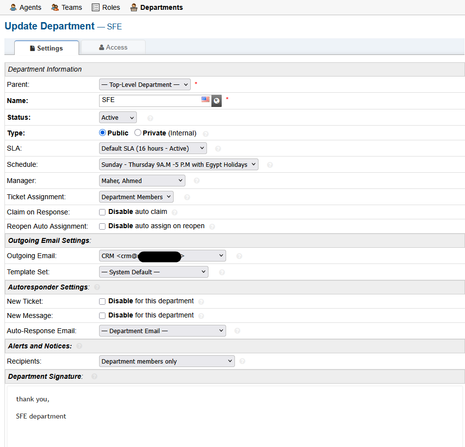This screenshot has width=465, height=447.
Task: Click help icon next to Status dropdown
Action: point(150,118)
